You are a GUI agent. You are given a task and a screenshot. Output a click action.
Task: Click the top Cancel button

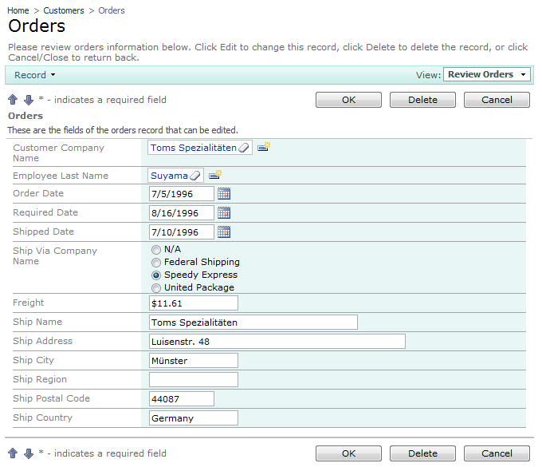(497, 100)
